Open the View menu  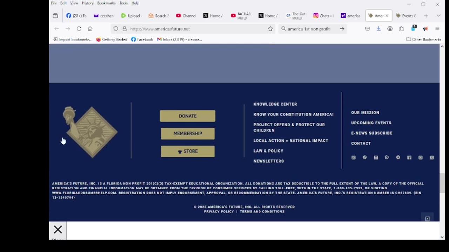74,3
